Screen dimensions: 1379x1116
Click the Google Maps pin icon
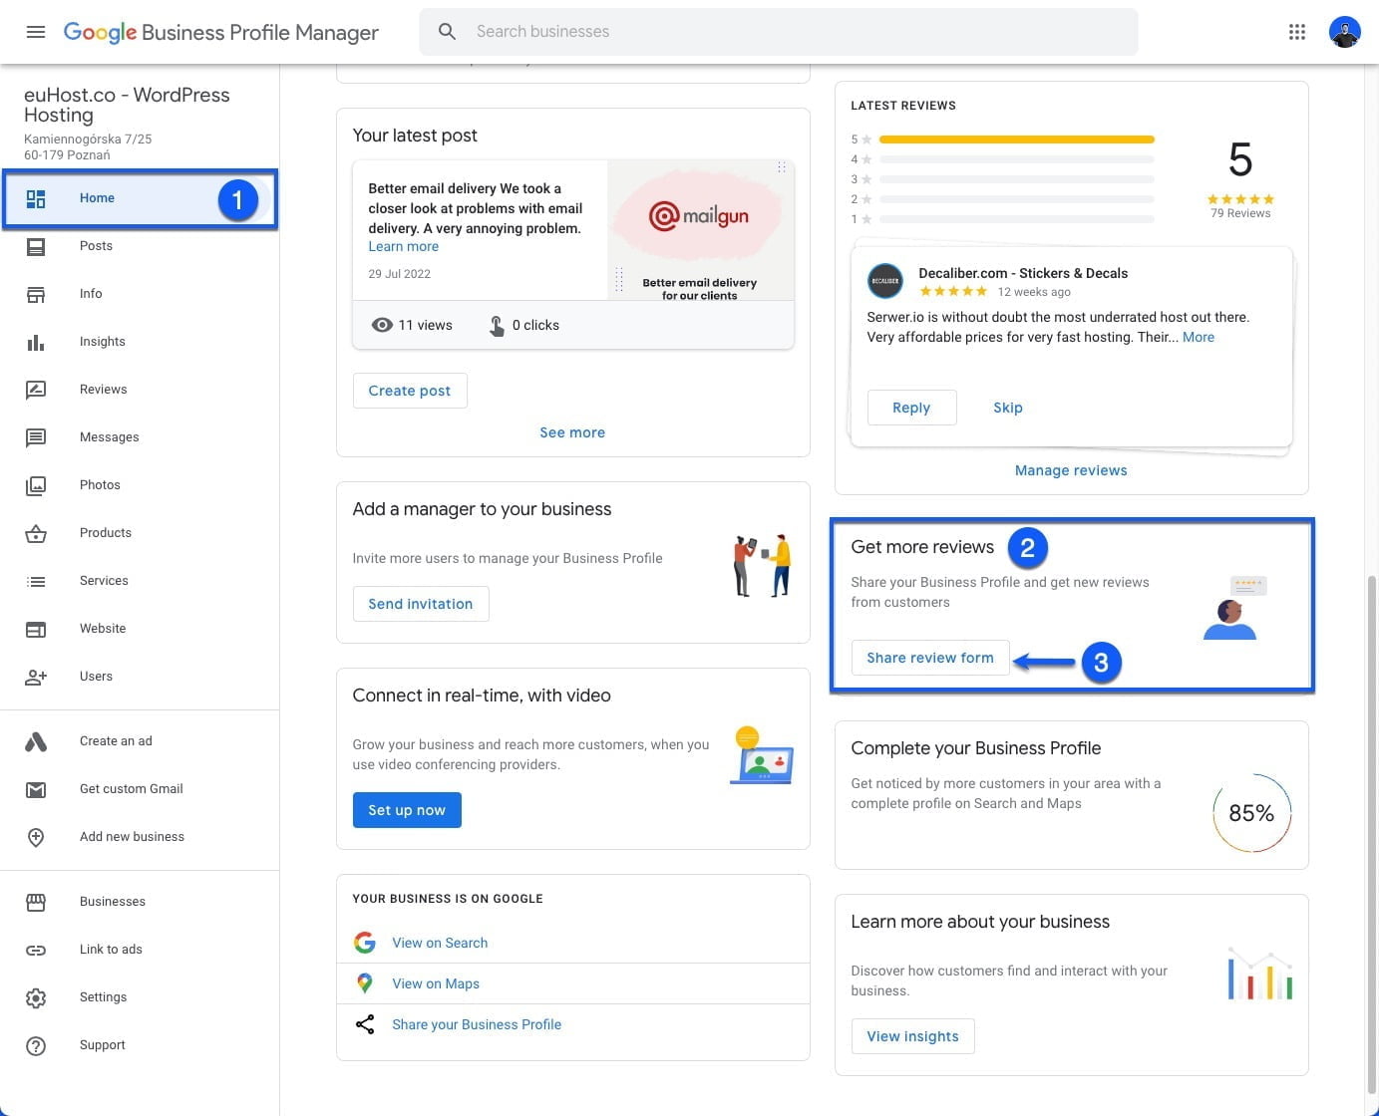click(x=365, y=983)
